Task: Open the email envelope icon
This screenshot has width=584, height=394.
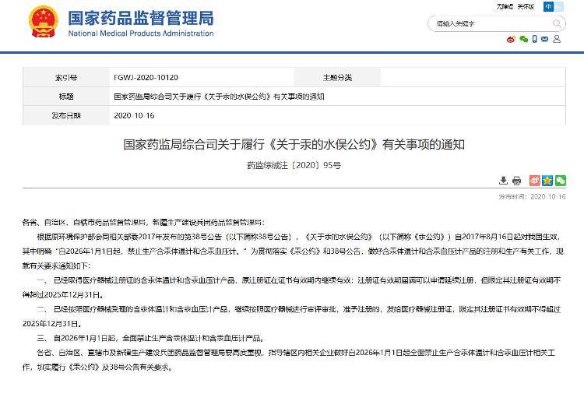Action: [545, 39]
